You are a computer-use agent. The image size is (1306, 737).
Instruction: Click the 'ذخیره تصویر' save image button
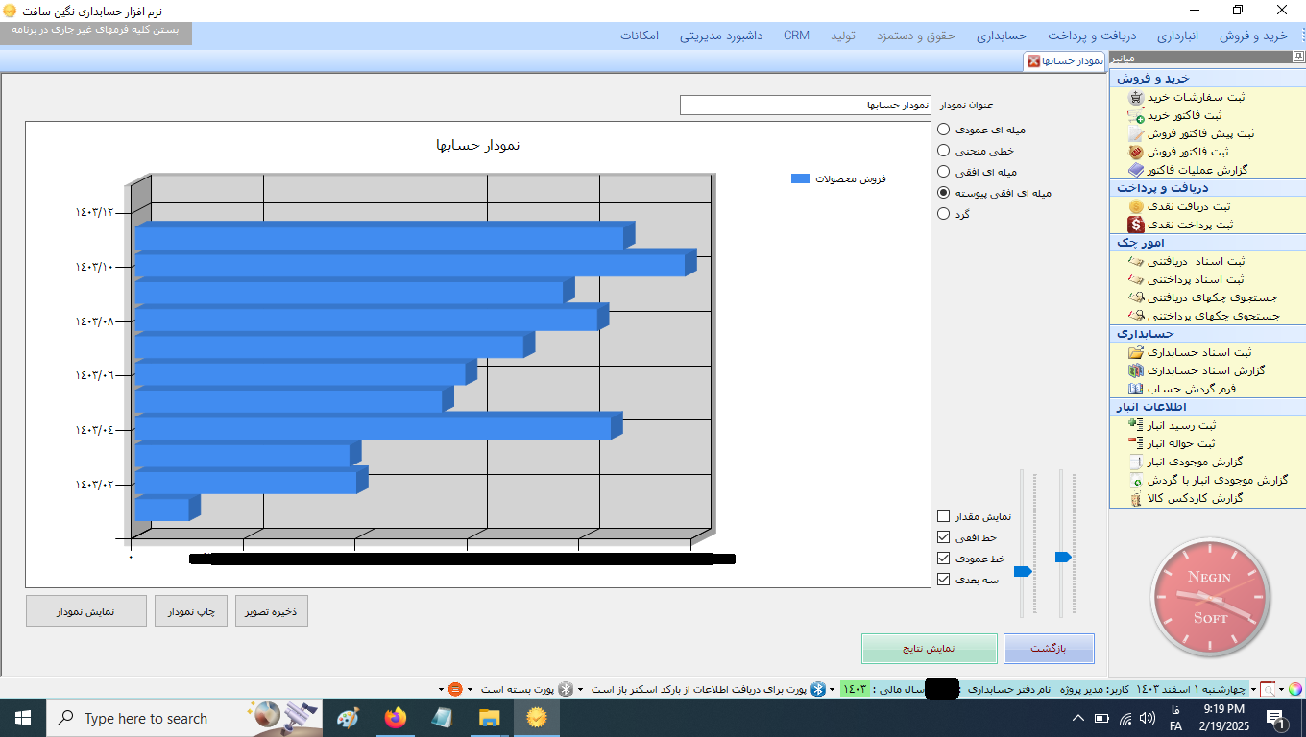tap(272, 611)
